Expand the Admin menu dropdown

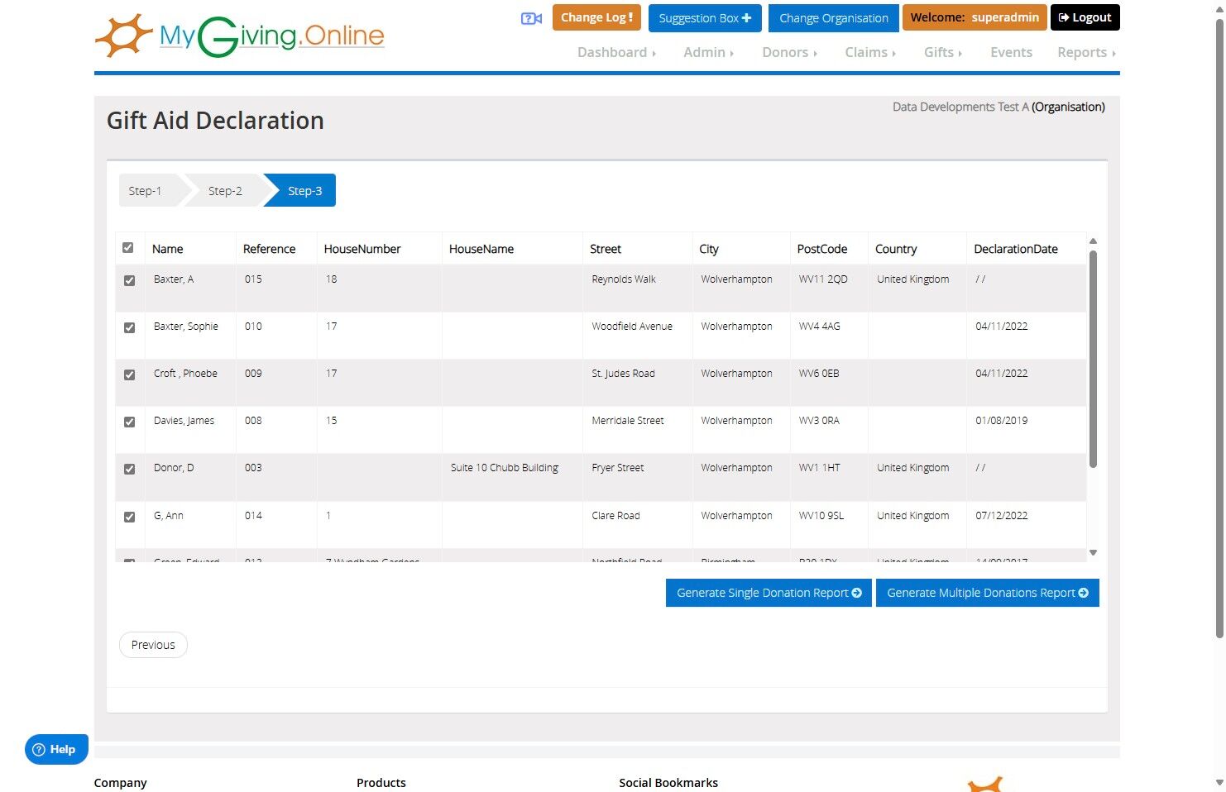(708, 52)
